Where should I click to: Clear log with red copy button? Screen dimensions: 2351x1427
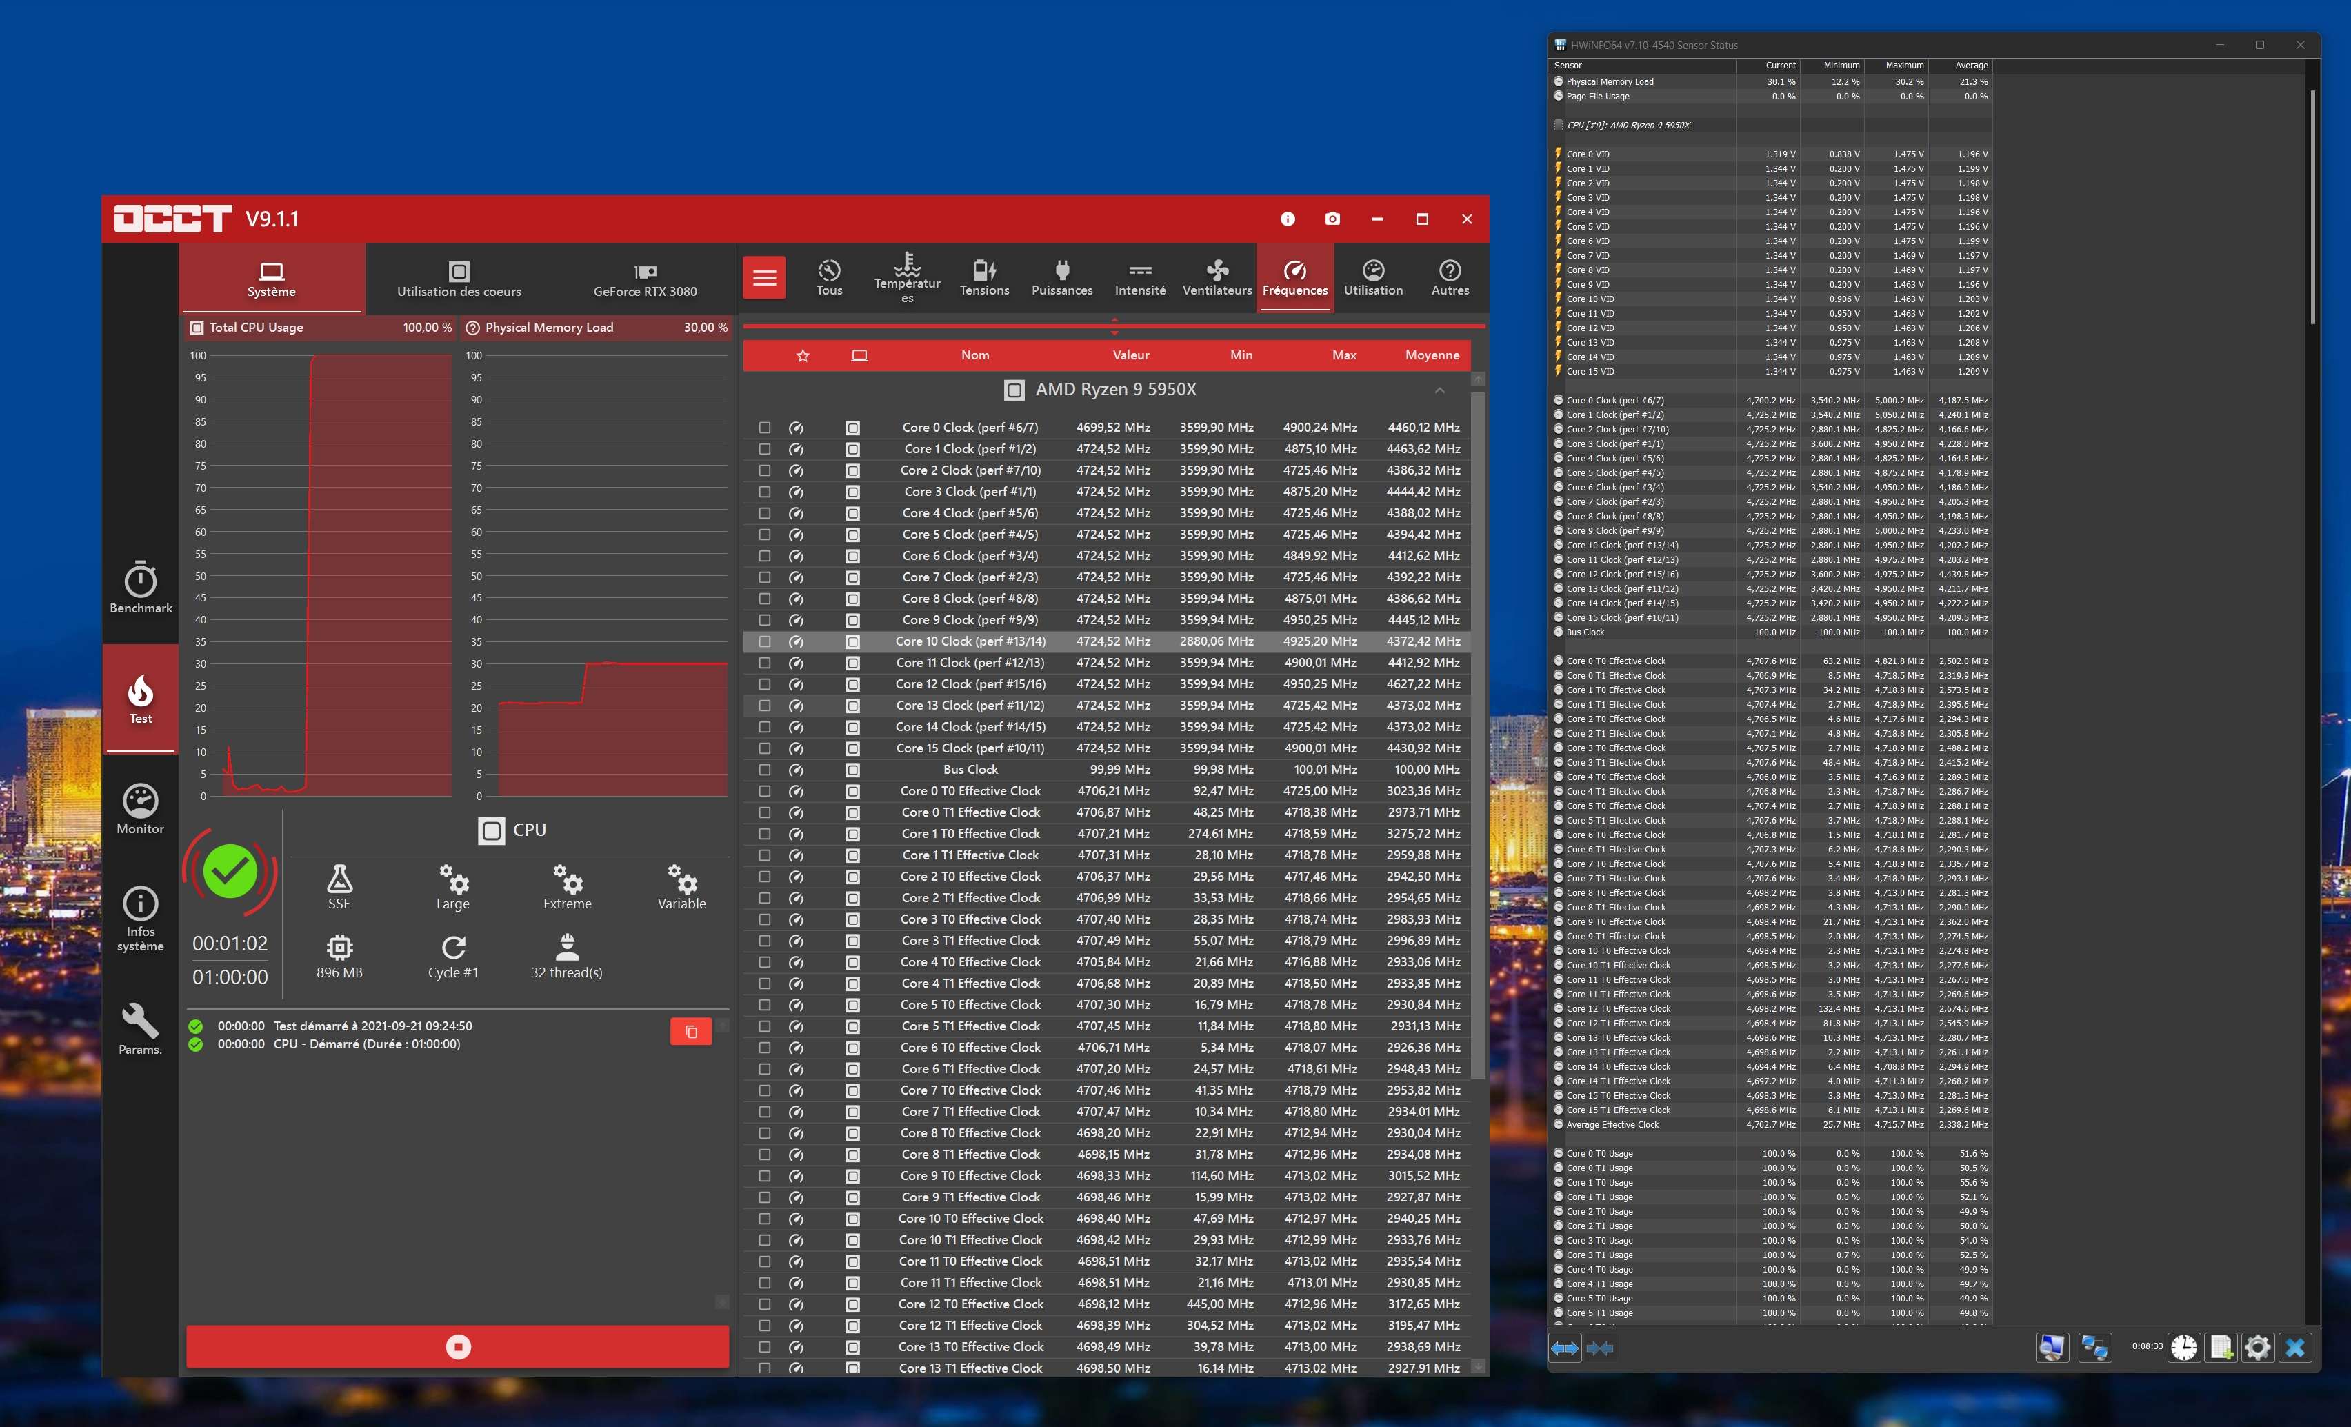[x=691, y=1032]
